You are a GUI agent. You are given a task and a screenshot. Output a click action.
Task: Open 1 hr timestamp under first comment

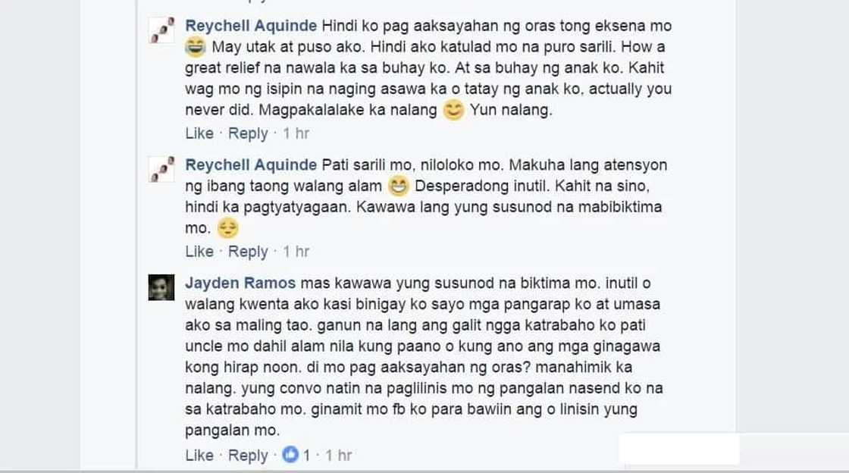coord(296,133)
